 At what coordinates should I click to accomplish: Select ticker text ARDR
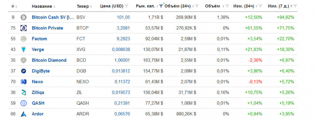(x=83, y=114)
